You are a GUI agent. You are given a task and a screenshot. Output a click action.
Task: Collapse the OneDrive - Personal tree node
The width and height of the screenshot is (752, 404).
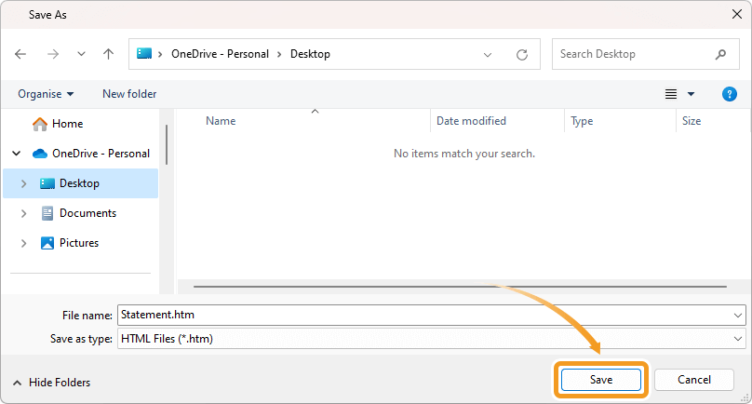coord(17,154)
